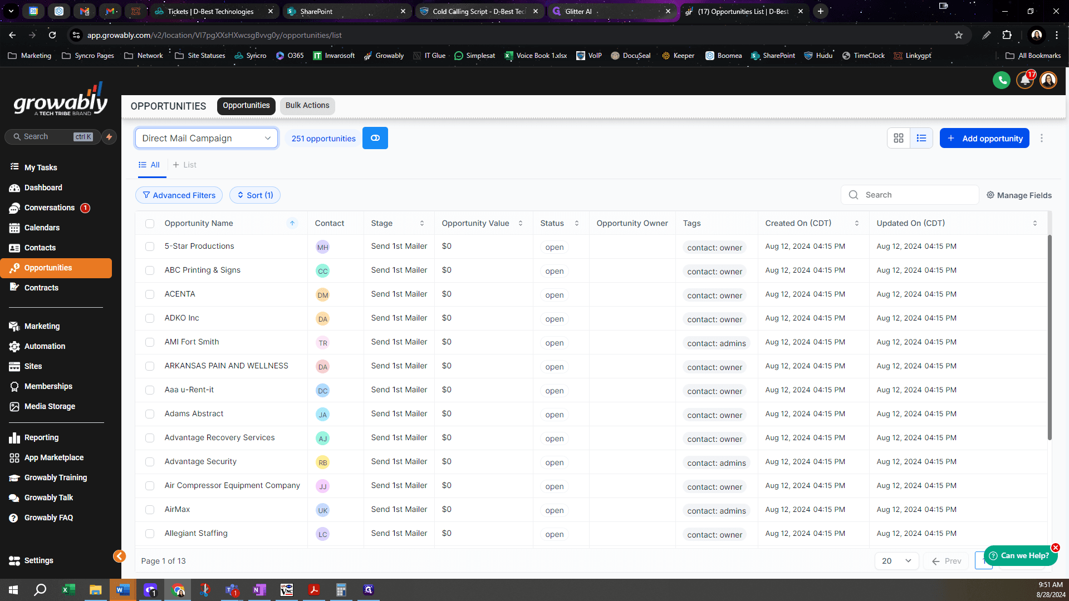
Task: Check the AMI Fort Smith checkbox
Action: (x=150, y=342)
